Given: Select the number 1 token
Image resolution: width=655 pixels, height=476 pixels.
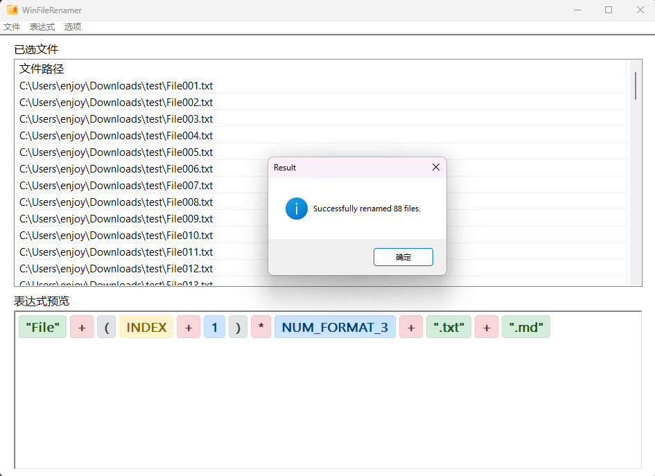Looking at the screenshot, I should 214,327.
